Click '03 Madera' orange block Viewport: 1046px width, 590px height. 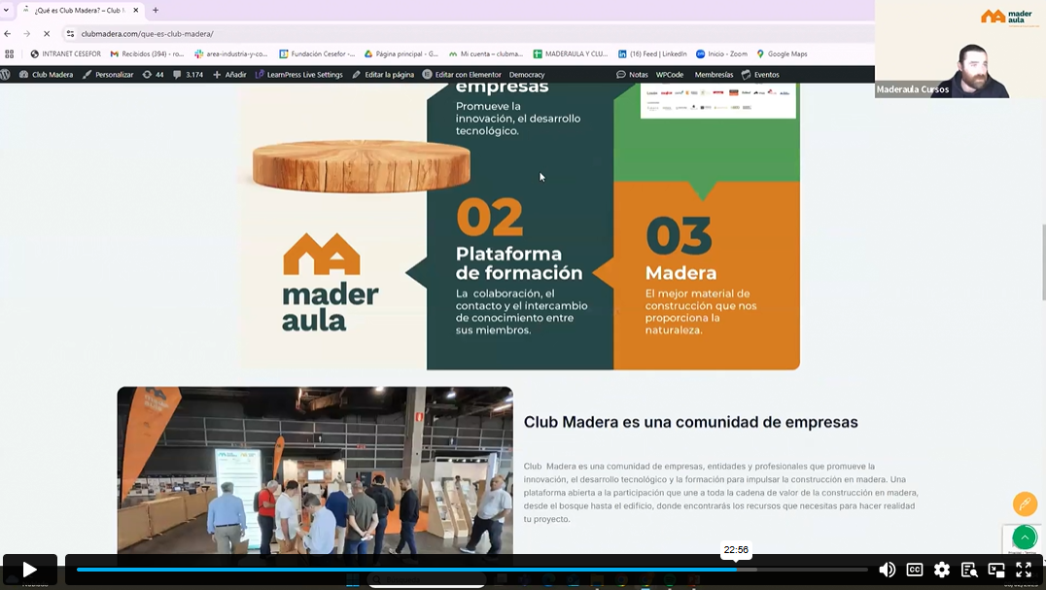pos(707,275)
